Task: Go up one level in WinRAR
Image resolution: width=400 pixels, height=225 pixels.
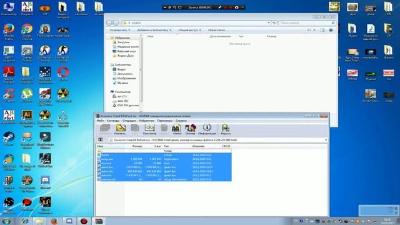Action: (x=101, y=140)
